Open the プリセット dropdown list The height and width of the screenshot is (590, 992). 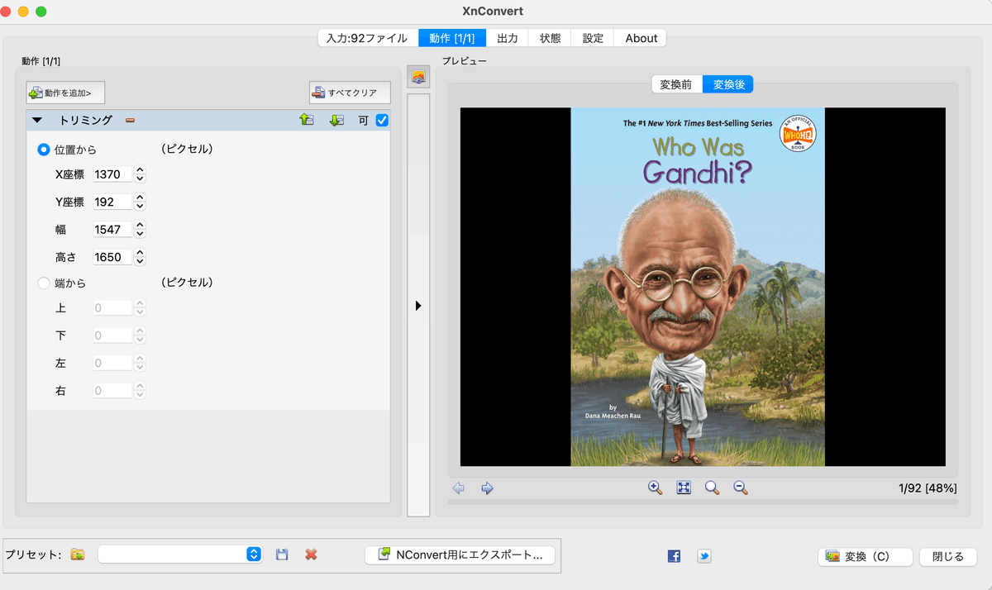pyautogui.click(x=180, y=554)
